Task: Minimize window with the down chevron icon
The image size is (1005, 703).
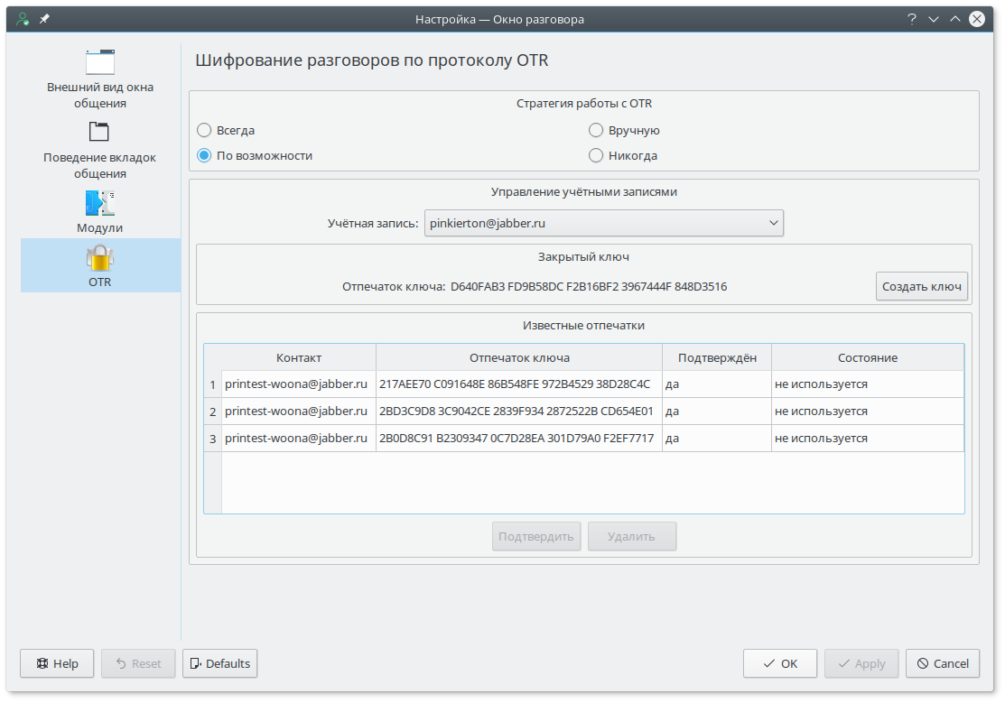Action: pos(934,19)
